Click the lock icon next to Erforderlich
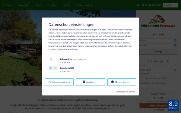Screen dimensions: 181x113 click(x=51, y=59)
